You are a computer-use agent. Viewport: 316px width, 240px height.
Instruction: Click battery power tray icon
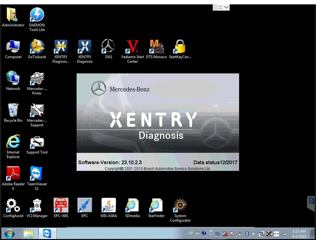pyautogui.click(x=240, y=234)
